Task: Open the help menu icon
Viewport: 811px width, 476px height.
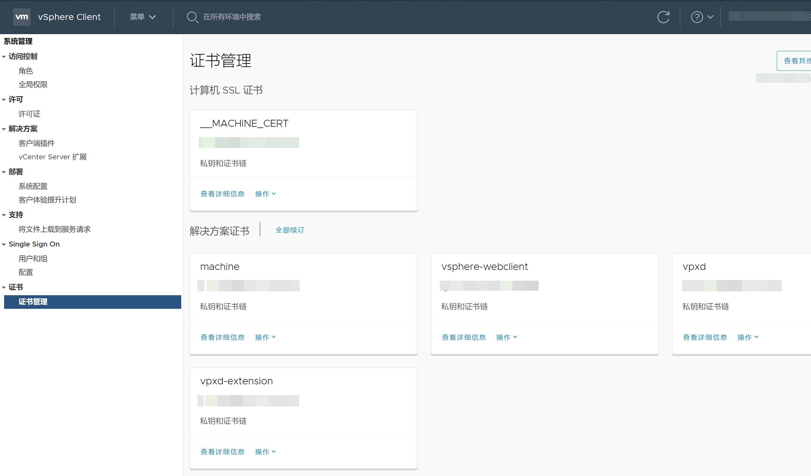Action: click(697, 17)
